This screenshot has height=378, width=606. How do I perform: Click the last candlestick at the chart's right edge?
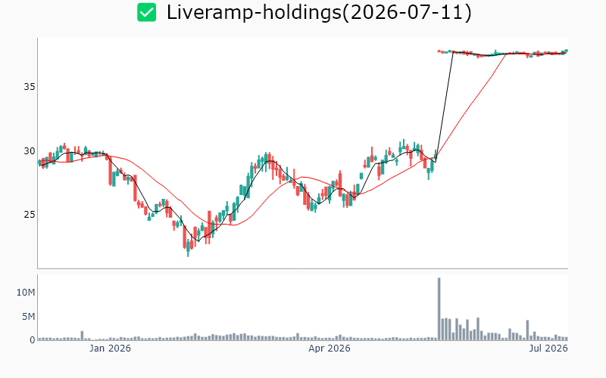(566, 51)
